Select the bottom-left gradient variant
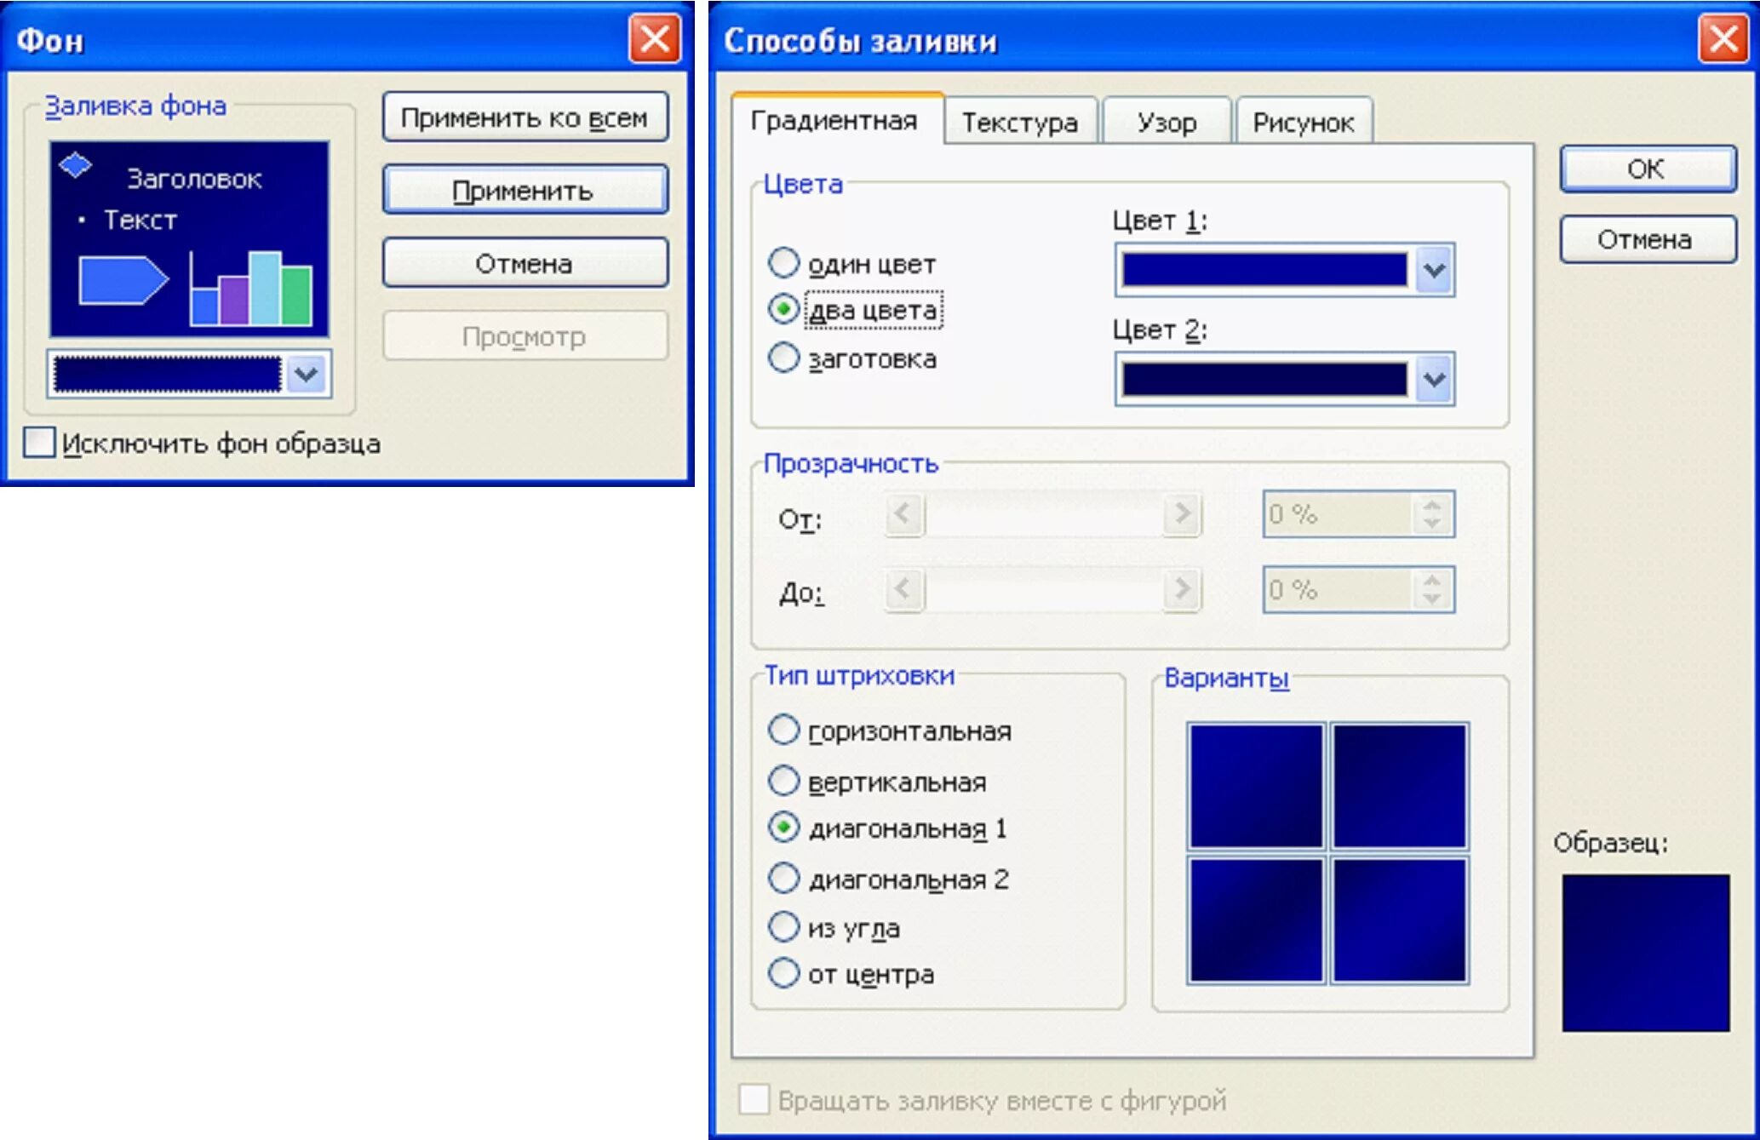1760x1140 pixels. tap(1257, 920)
